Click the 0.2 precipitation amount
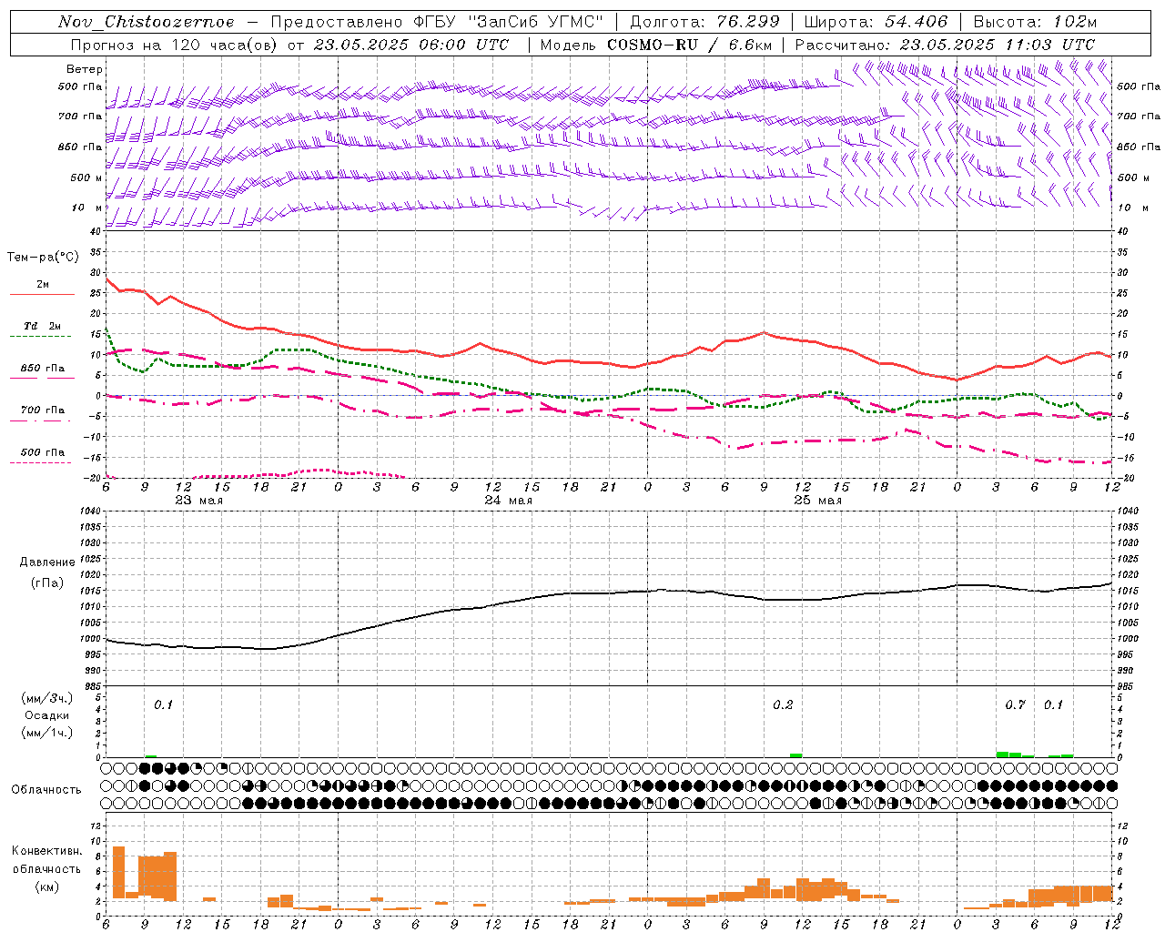This screenshot has width=1165, height=932. click(x=783, y=704)
